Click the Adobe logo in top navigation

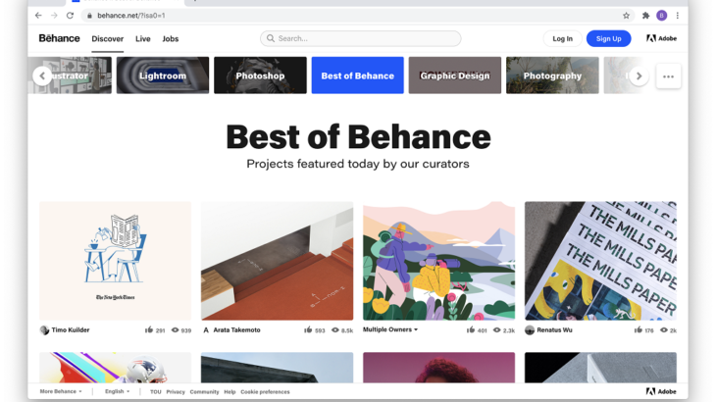click(x=661, y=38)
